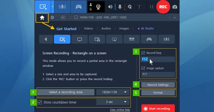Screen dimensions: 214x112
Task: Toggle the Record/Stop hotkey checkbox
Action: click(x=143, y=53)
